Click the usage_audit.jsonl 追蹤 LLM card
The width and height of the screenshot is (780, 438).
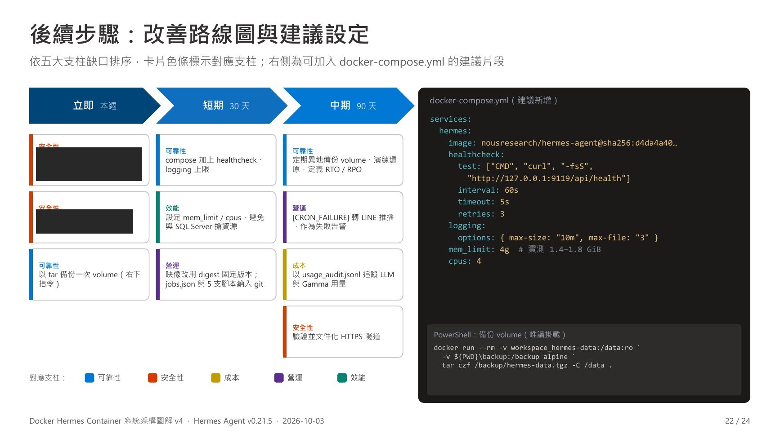click(343, 274)
